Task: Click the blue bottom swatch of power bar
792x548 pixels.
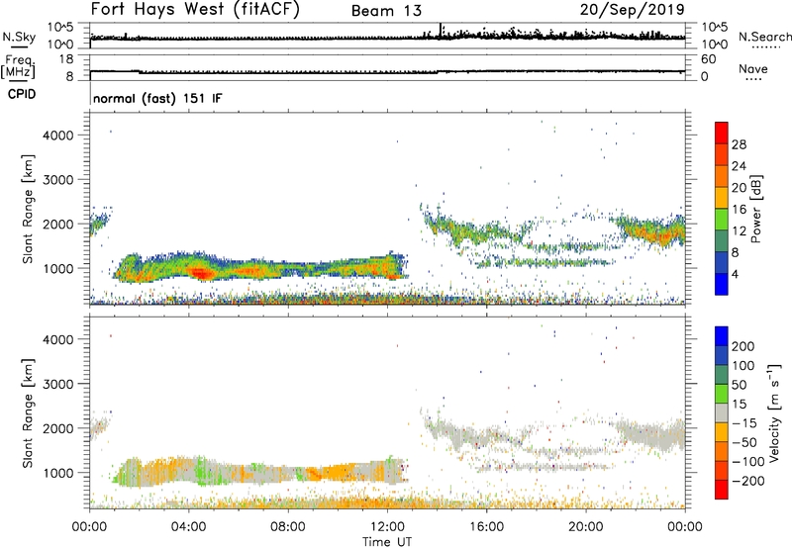Action: tap(722, 284)
